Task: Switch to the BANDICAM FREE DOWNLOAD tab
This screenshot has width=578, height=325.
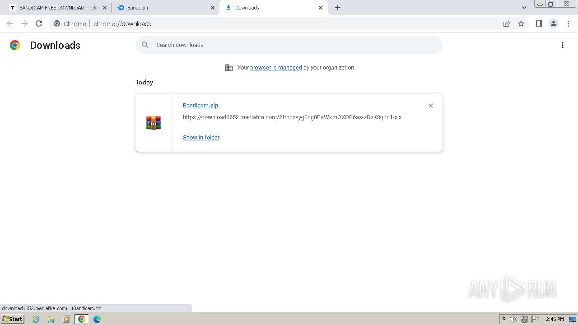Action: coord(54,8)
